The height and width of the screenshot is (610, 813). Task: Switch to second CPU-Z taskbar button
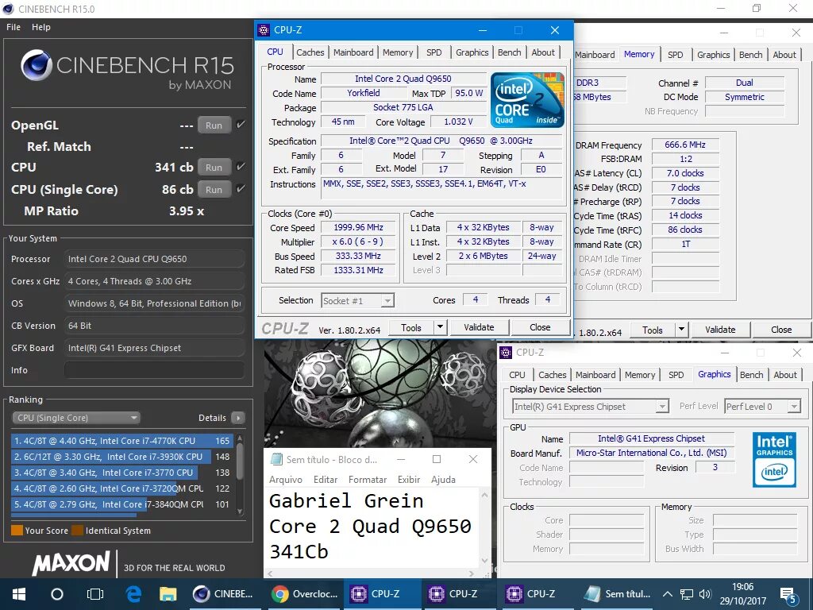(x=459, y=594)
